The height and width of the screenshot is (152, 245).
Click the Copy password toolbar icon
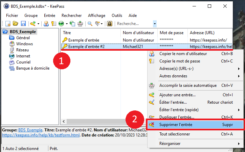click(54, 24)
